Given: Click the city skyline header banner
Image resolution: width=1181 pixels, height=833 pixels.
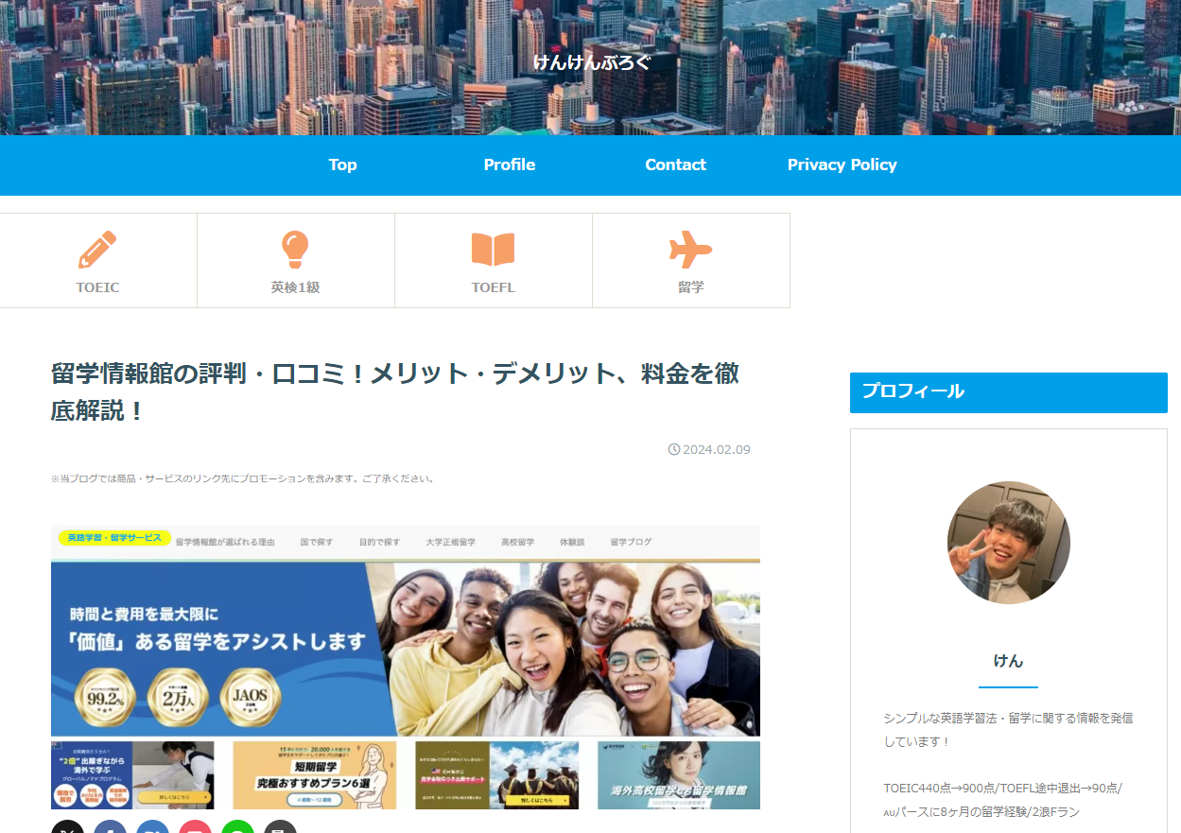Looking at the screenshot, I should (x=590, y=67).
